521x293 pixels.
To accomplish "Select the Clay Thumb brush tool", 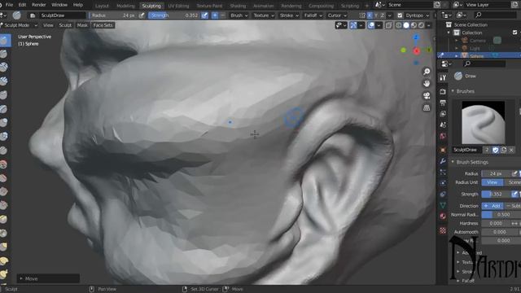I will click(x=4, y=95).
